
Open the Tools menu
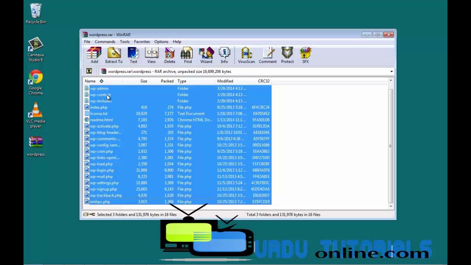[x=125, y=42]
